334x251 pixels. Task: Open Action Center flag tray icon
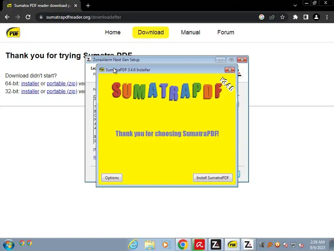coord(285,245)
